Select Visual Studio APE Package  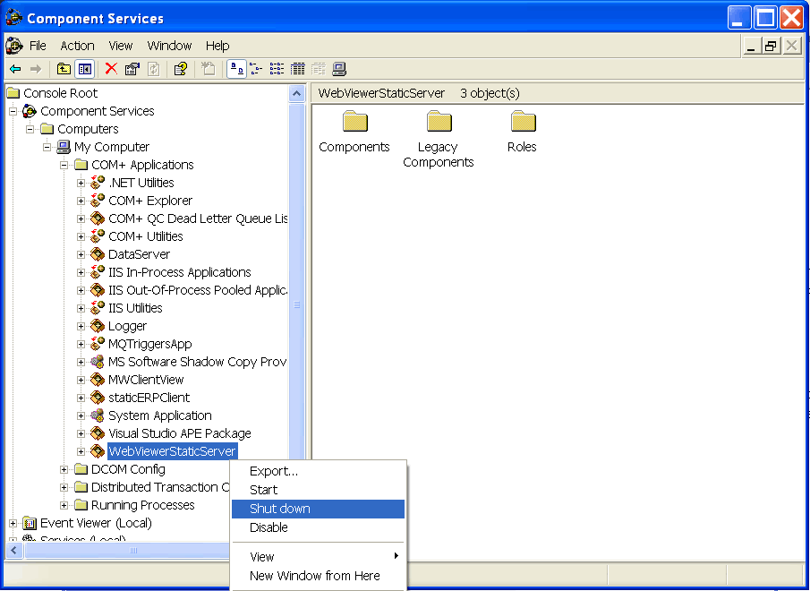[180, 433]
